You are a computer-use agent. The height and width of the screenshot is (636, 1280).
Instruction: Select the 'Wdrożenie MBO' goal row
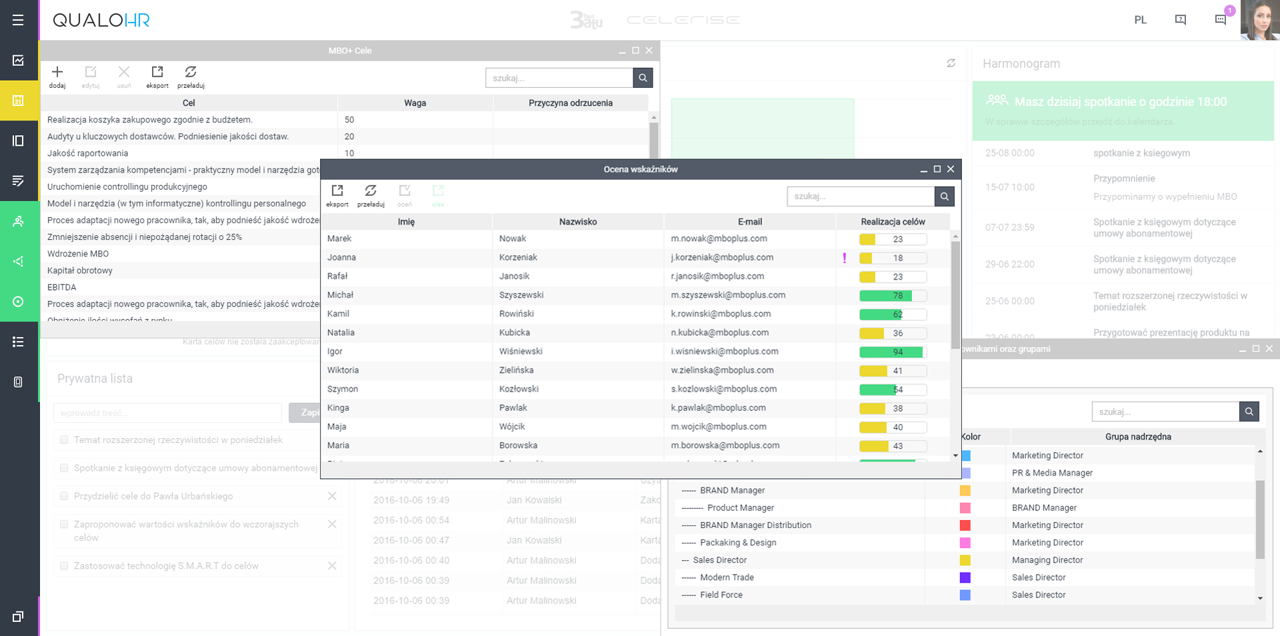point(181,254)
